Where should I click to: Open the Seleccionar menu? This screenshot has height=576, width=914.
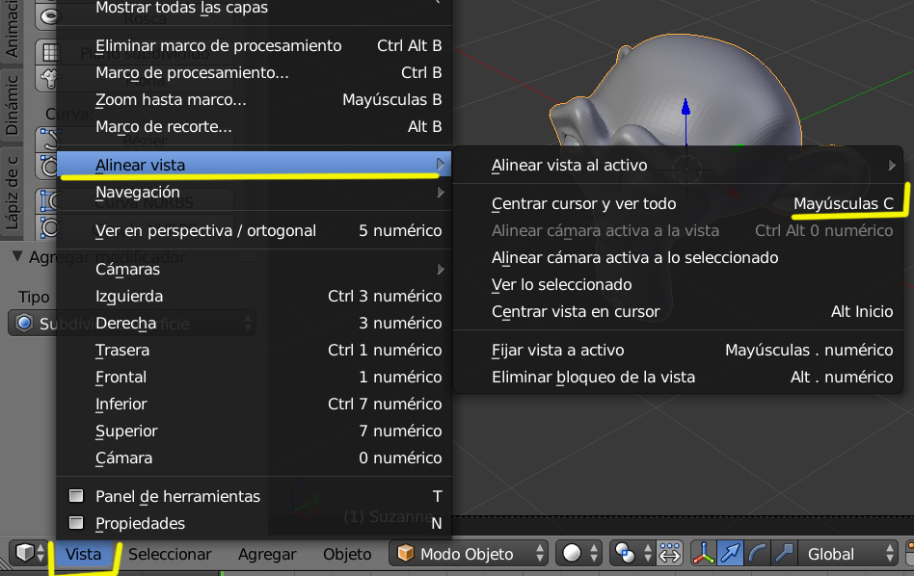coord(170,554)
